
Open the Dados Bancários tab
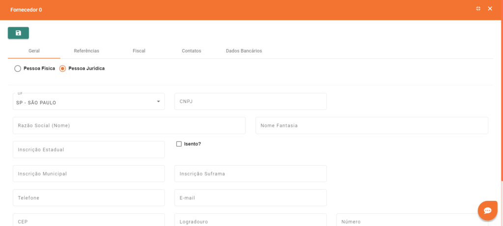tap(244, 51)
